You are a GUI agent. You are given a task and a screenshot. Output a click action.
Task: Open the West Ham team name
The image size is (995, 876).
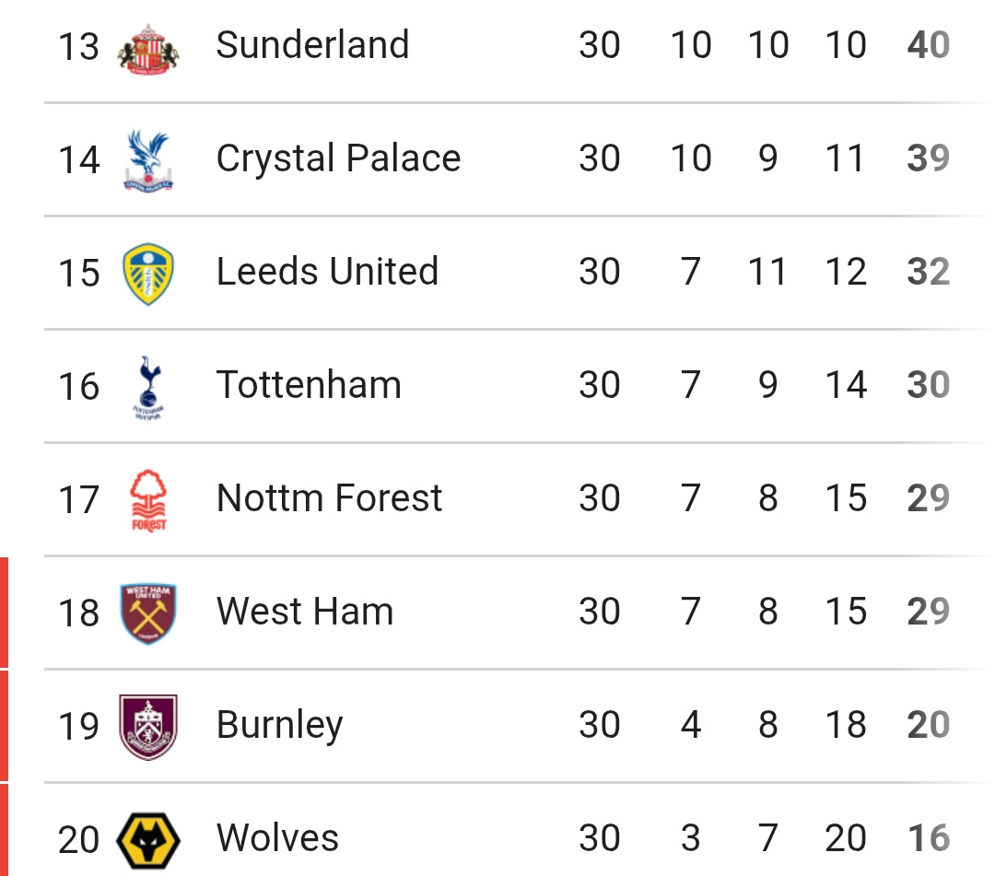coord(305,612)
